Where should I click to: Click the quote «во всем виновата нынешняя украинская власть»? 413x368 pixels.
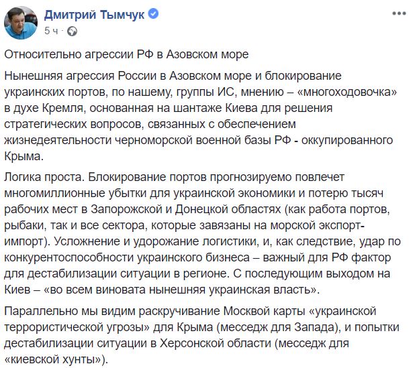(180, 290)
